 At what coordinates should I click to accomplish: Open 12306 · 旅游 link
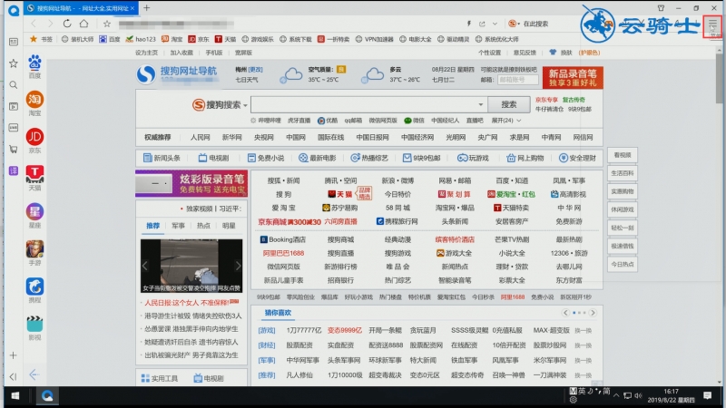569,253
